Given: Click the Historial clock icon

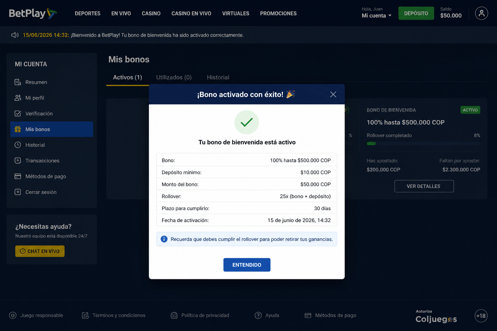Looking at the screenshot, I should coord(18,145).
